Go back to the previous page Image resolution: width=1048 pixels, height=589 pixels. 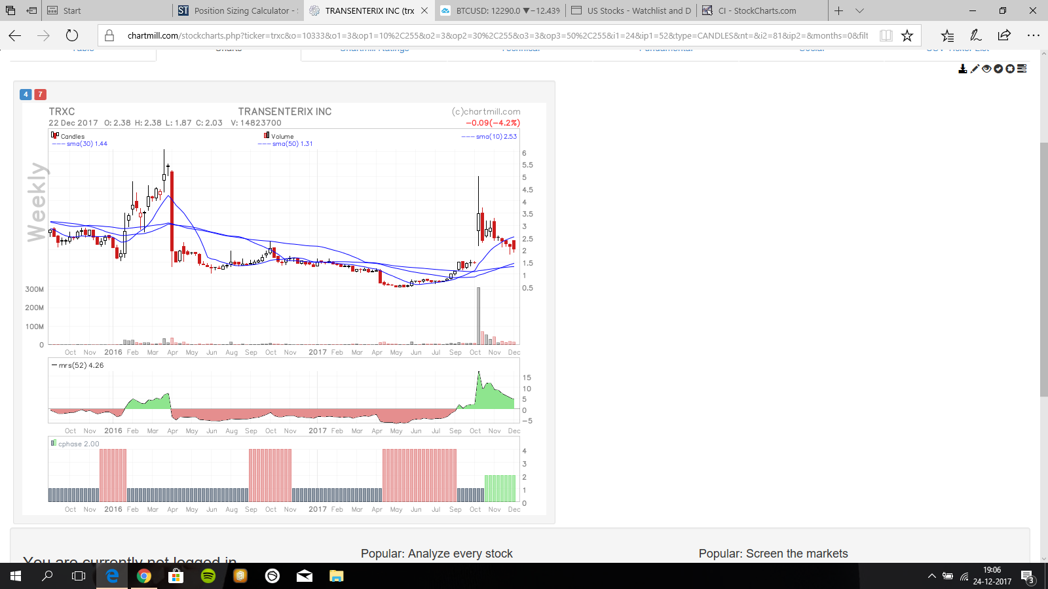pos(15,35)
